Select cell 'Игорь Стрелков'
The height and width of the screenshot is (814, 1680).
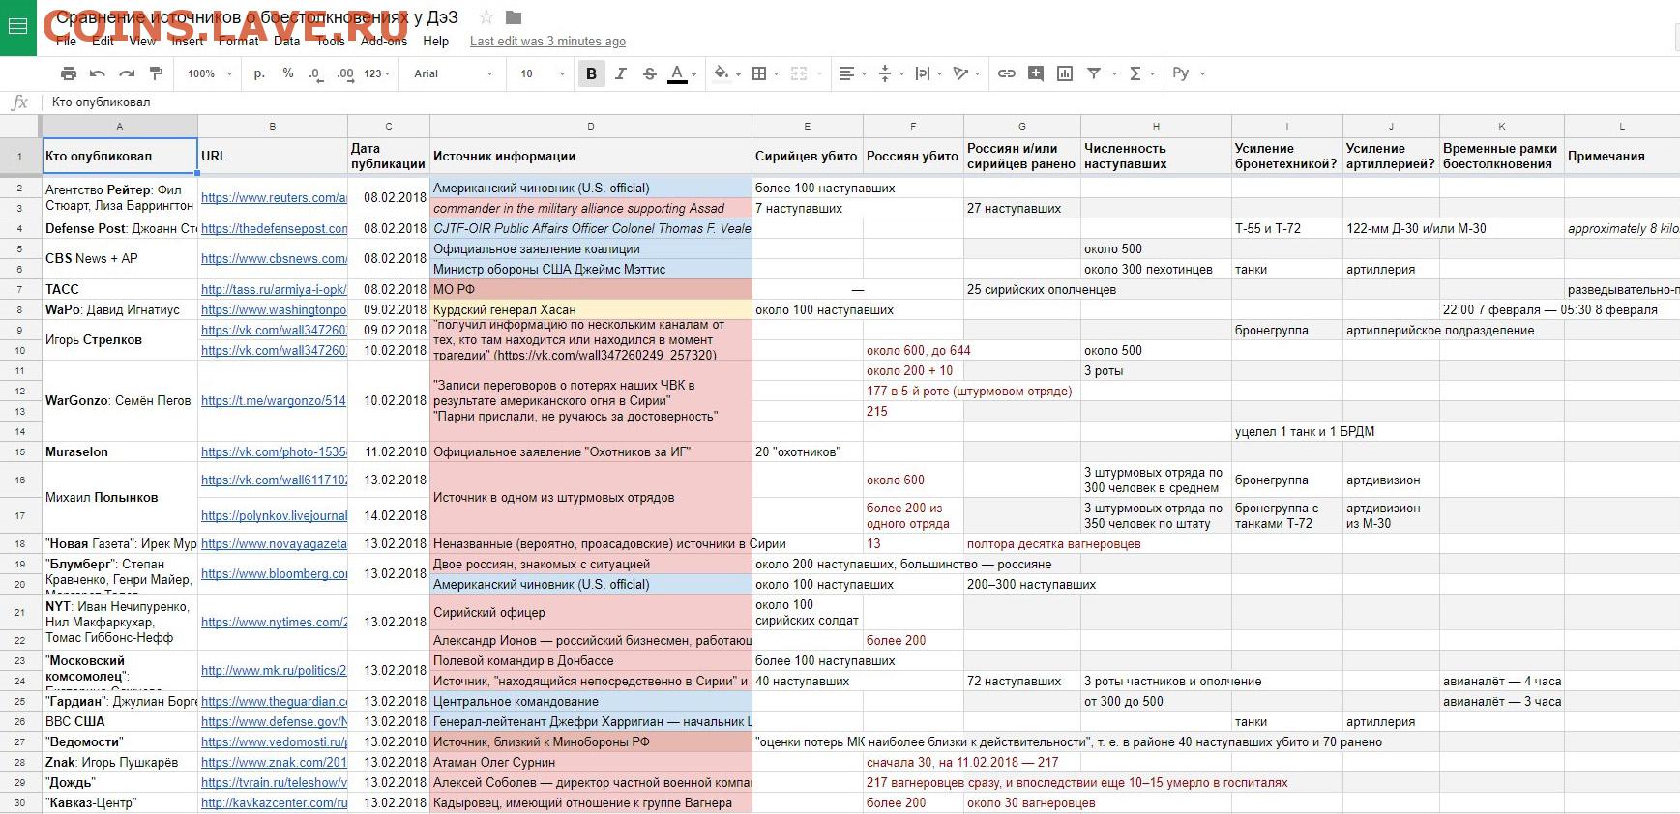pyautogui.click(x=119, y=340)
